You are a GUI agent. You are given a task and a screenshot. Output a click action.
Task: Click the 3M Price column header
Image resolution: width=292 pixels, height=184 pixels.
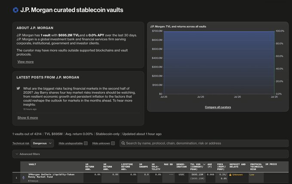pyautogui.click(x=271, y=164)
